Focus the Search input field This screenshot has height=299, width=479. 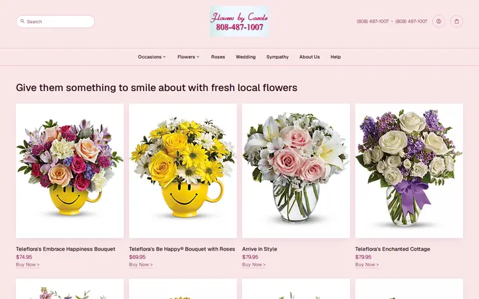coord(55,22)
